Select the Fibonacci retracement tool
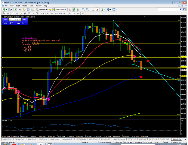 point(29,14)
